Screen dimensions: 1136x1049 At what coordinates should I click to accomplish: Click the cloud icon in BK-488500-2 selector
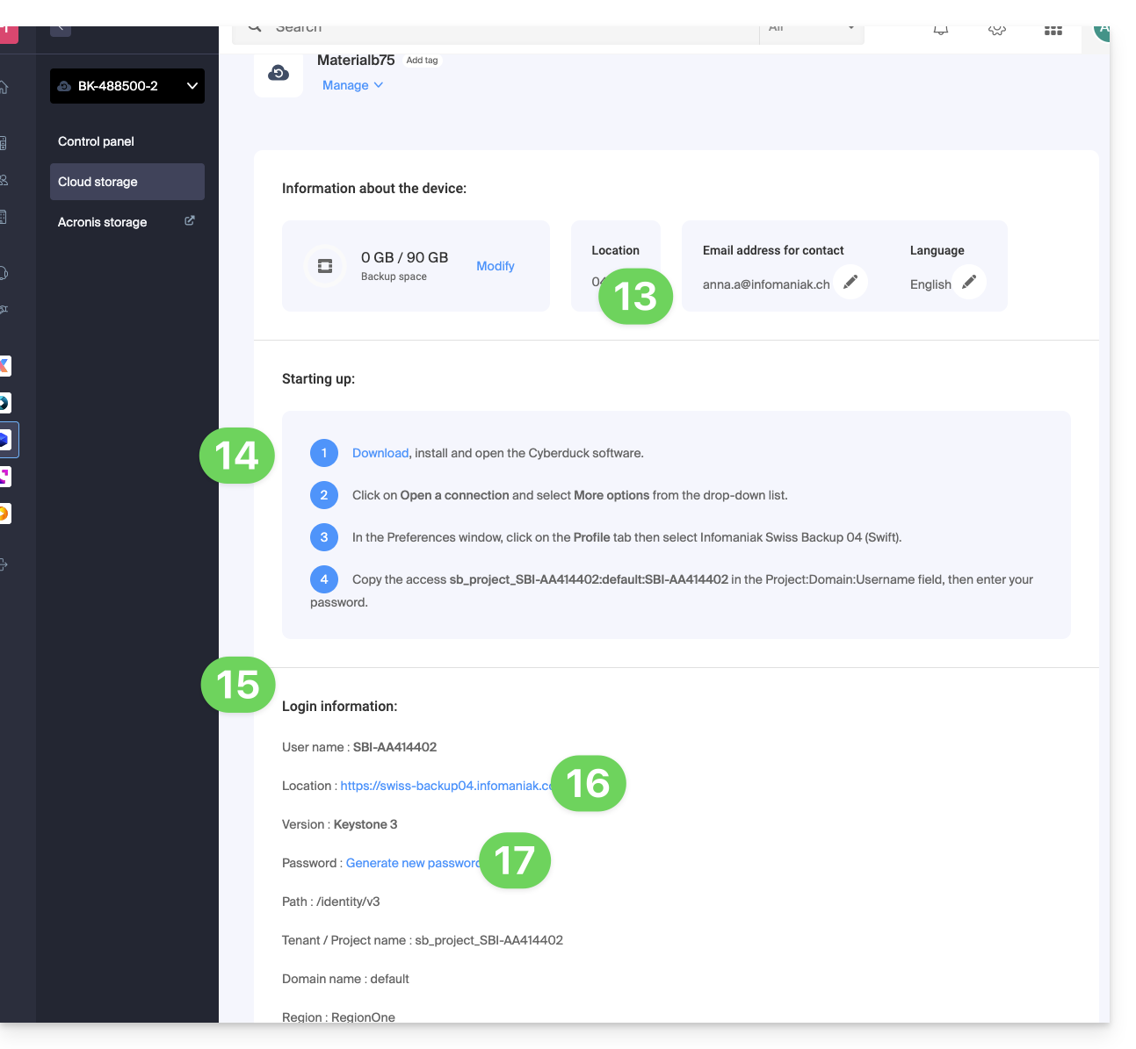(64, 86)
